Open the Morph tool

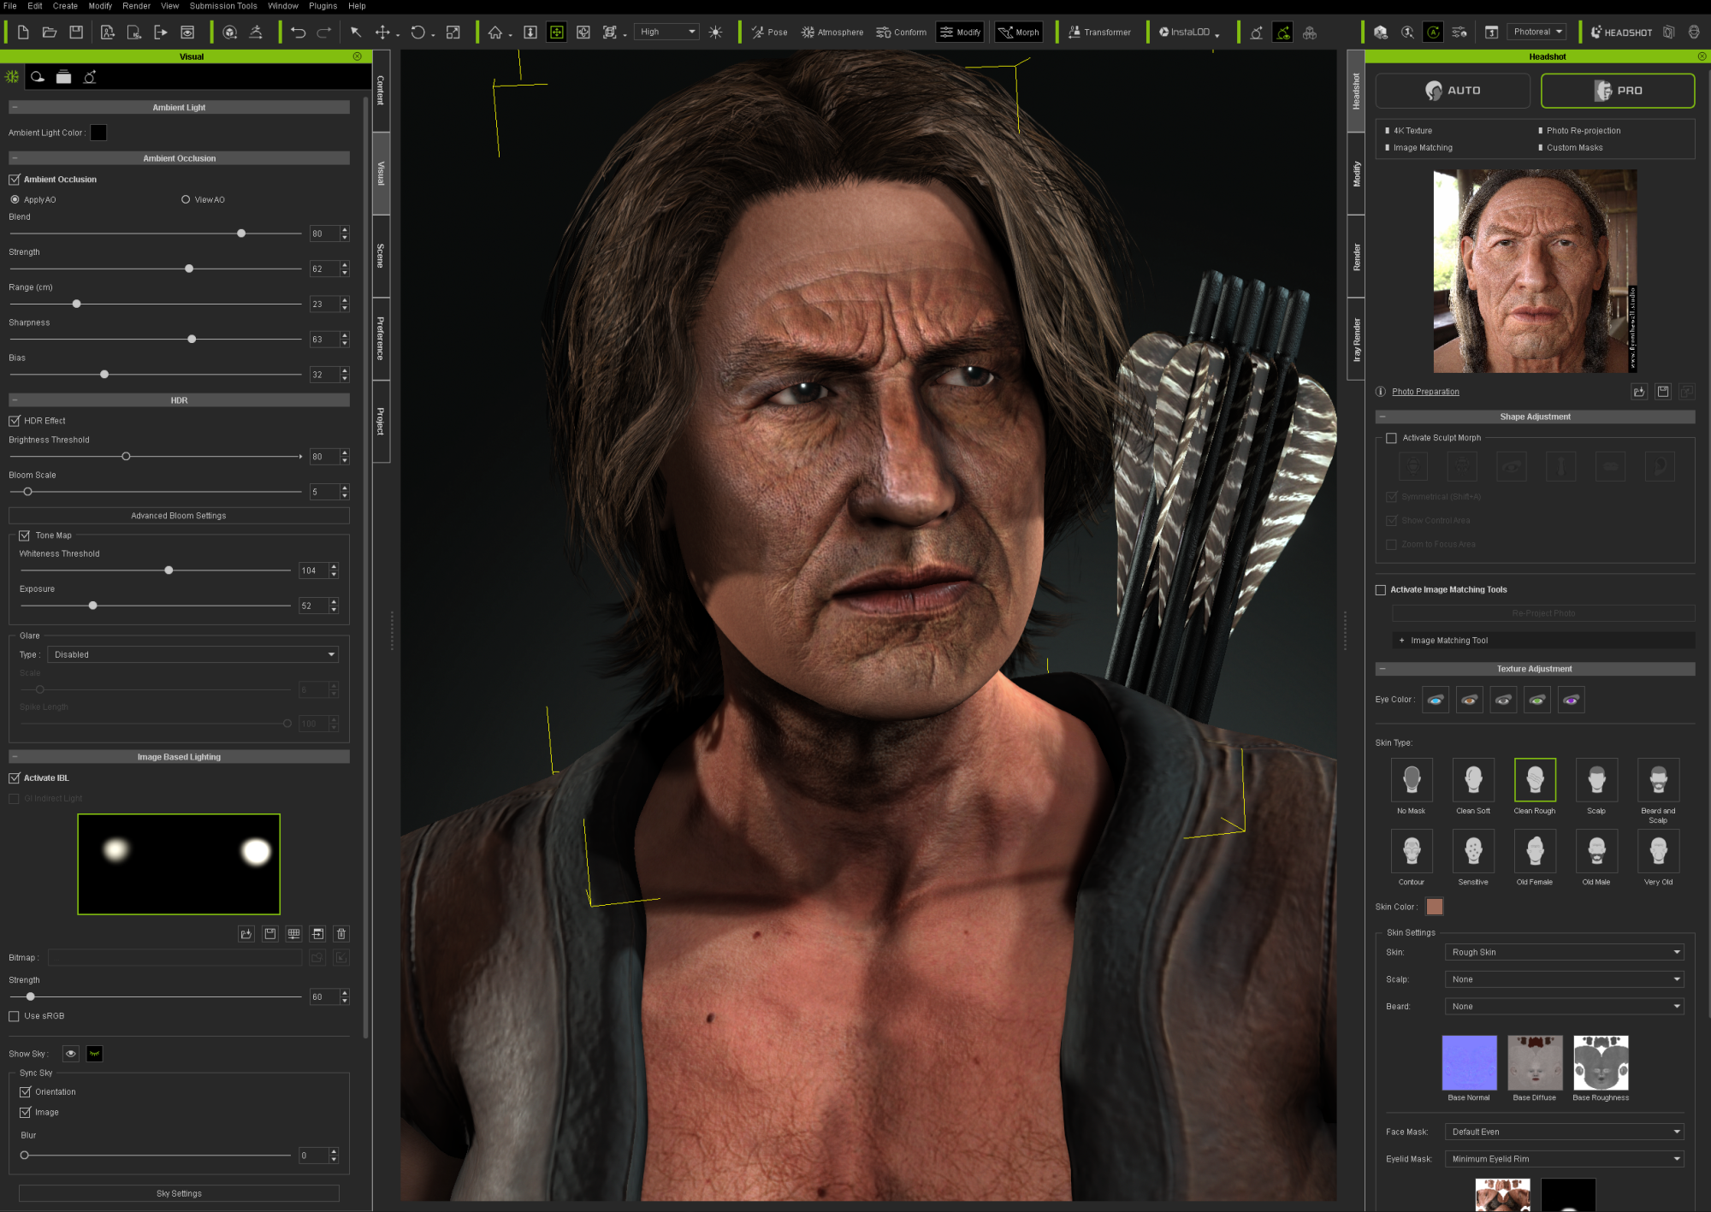pos(1018,33)
